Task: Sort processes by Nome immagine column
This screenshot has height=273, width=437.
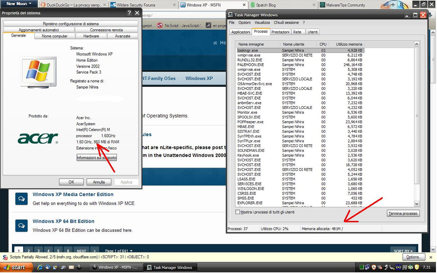Action: pos(258,44)
